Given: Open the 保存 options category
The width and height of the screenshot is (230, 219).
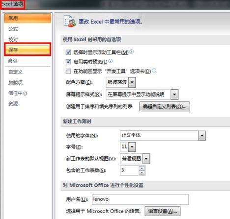Looking at the screenshot, I should tap(28, 49).
